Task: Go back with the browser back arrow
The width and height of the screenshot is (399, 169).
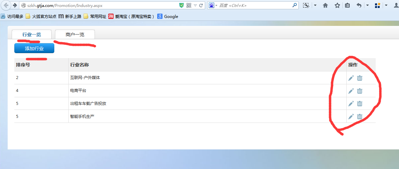Action: click(x=6, y=5)
